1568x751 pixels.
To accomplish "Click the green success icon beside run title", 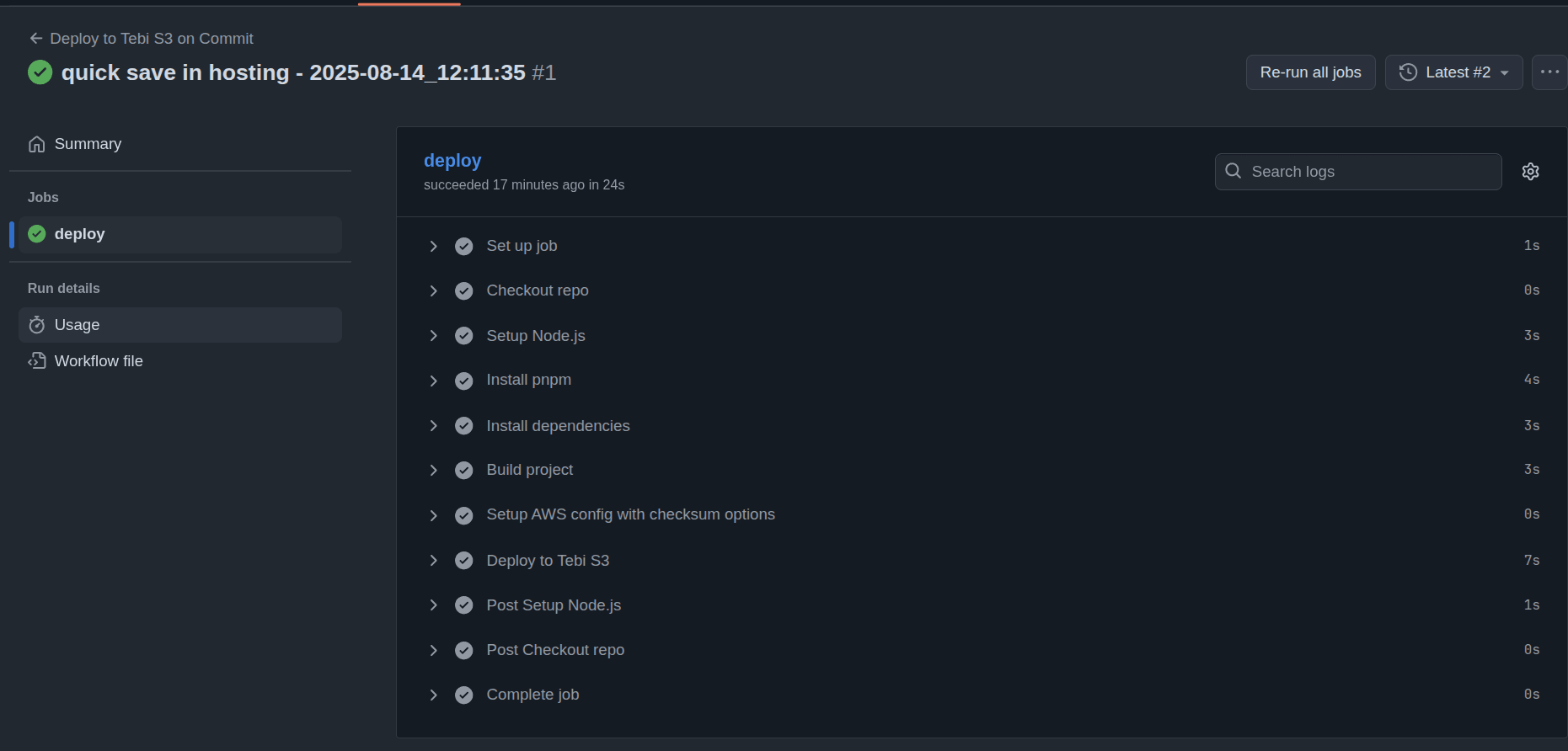I will pyautogui.click(x=40, y=72).
